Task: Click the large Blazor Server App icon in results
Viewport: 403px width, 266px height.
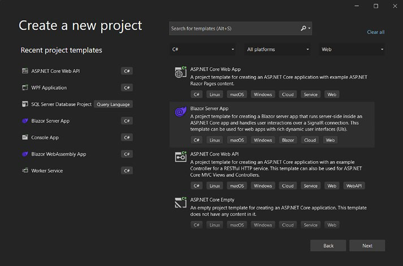Action: (x=181, y=112)
